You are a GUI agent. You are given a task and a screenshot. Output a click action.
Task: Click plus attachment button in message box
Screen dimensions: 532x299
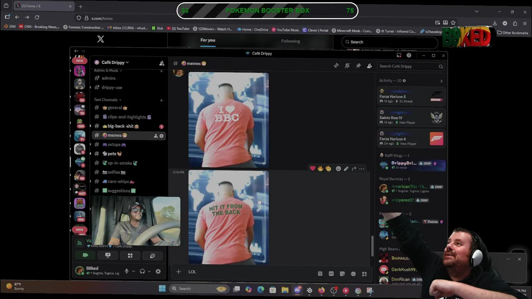[178, 272]
